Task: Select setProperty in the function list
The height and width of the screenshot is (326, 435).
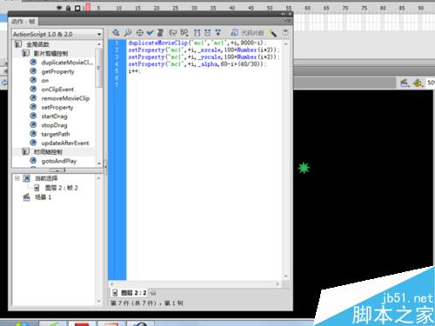Action: [57, 107]
